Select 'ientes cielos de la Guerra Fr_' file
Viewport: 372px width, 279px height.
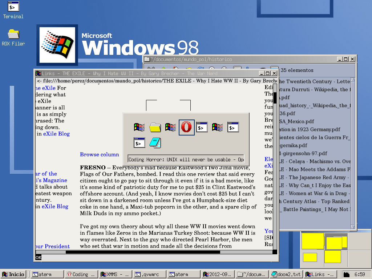click(315, 137)
